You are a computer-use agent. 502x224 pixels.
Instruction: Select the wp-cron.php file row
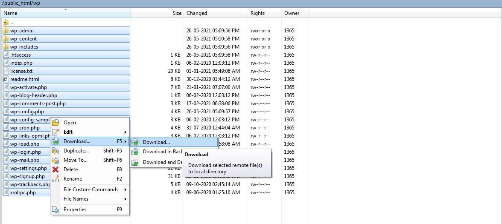pos(26,127)
